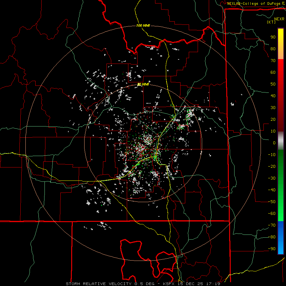Click the 50 value on velocity scale
This screenshot has width=286, height=286.
[x=273, y=84]
